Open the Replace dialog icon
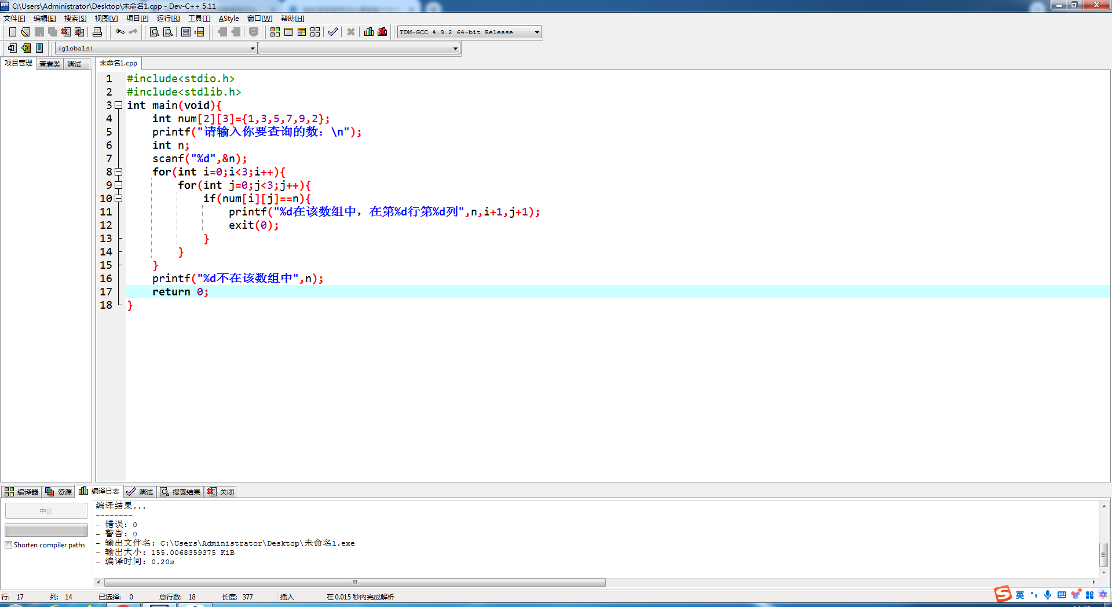1112x607 pixels. [x=168, y=32]
